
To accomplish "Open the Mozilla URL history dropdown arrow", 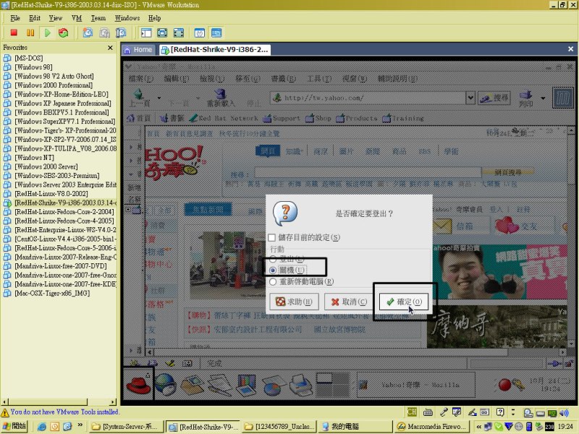I will point(470,98).
